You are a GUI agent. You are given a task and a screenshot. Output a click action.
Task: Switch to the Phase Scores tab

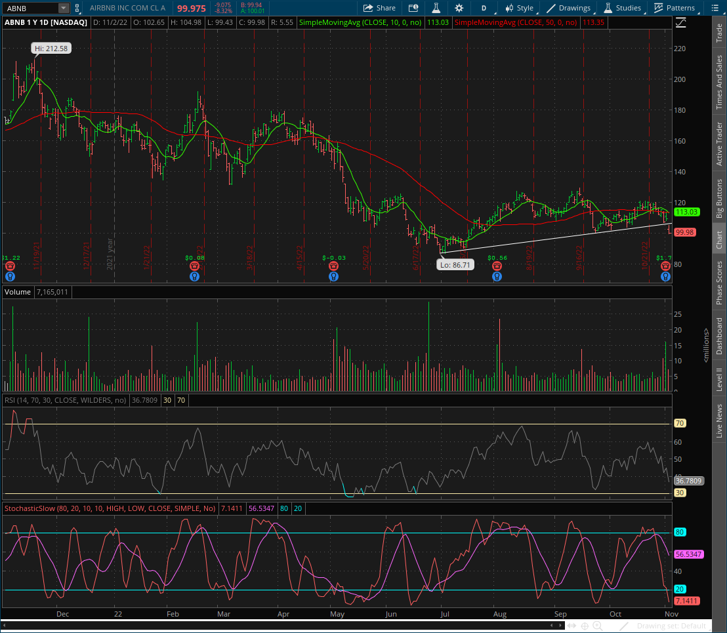[719, 283]
